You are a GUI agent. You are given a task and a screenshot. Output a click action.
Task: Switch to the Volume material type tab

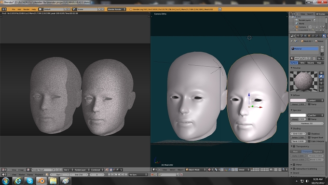311,63
